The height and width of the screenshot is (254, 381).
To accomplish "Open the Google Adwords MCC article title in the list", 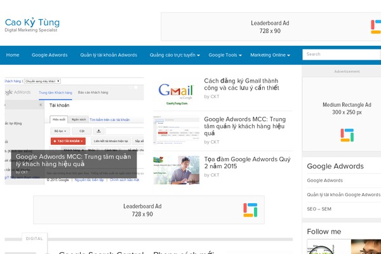I will click(245, 126).
